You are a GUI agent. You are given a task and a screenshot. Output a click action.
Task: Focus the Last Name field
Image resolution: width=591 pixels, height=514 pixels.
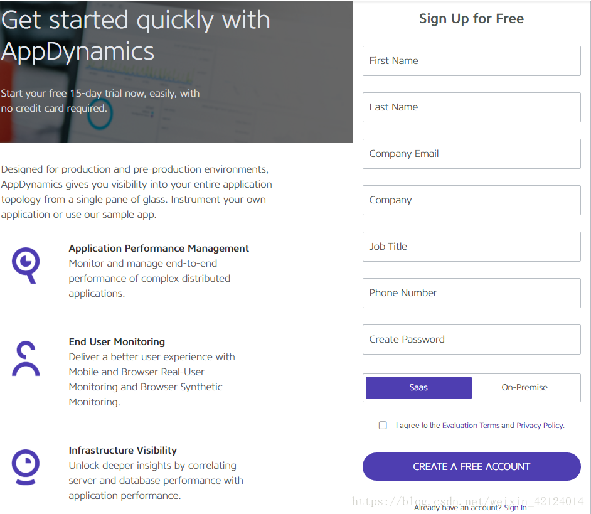tap(472, 107)
